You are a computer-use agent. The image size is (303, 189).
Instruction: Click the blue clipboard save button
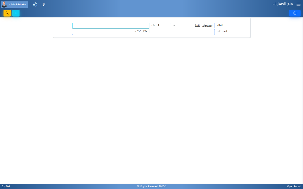point(295,13)
